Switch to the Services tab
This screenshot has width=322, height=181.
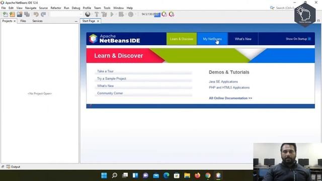pos(37,21)
